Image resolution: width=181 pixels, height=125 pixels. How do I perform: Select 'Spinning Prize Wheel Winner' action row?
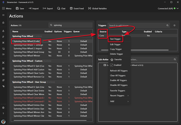pyautogui.click(x=52, y=56)
